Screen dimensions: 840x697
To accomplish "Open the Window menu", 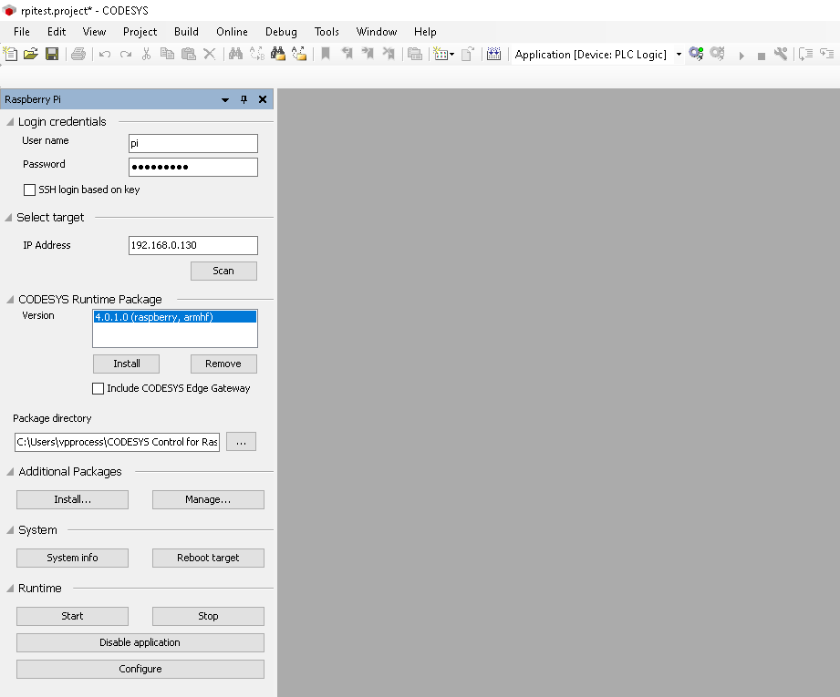I will pos(377,32).
